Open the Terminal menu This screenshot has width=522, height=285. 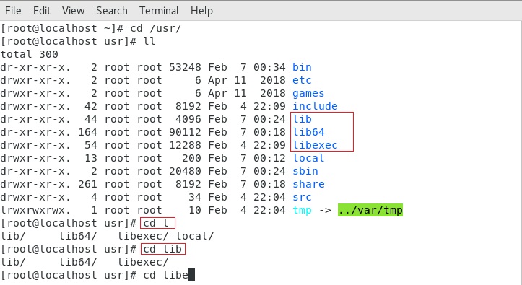159,11
